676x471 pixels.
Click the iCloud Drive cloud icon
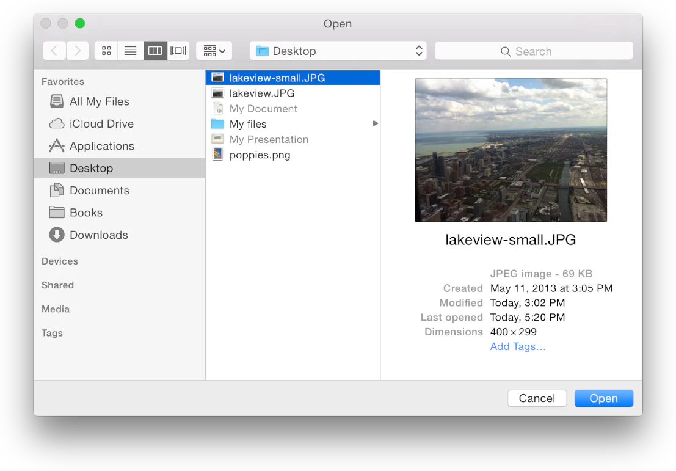[56, 124]
